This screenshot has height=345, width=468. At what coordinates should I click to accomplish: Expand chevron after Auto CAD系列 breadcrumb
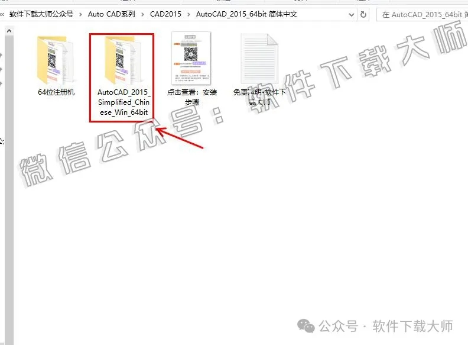click(142, 14)
